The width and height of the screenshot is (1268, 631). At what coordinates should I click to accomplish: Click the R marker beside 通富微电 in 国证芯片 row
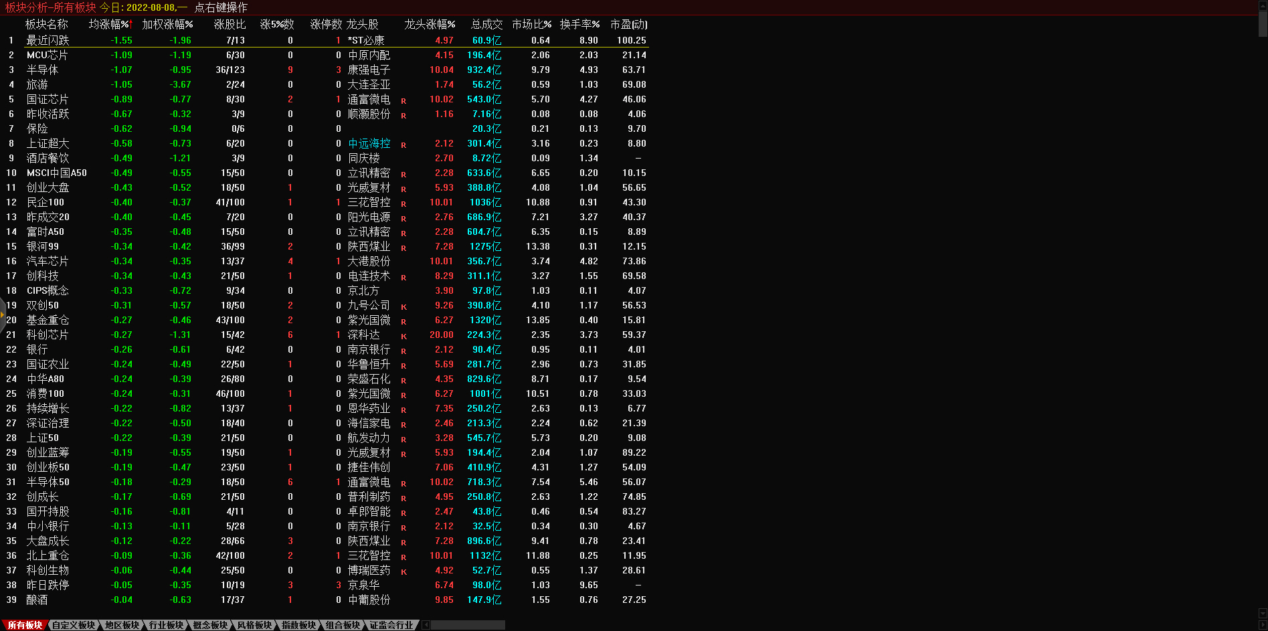tap(403, 101)
